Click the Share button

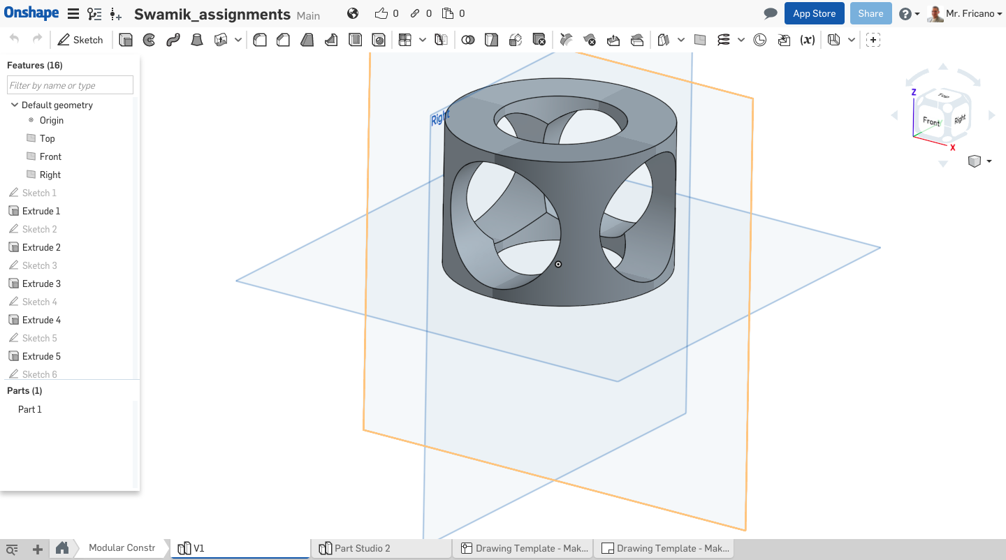871,13
